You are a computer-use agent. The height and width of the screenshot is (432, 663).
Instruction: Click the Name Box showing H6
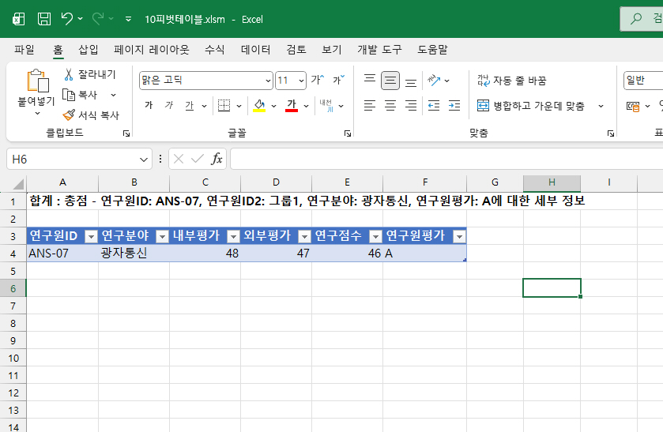pyautogui.click(x=71, y=159)
